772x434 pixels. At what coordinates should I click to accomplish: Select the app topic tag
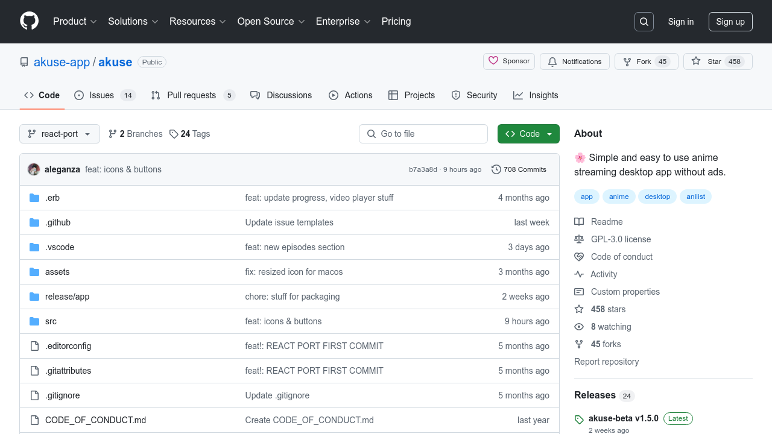pyautogui.click(x=587, y=197)
